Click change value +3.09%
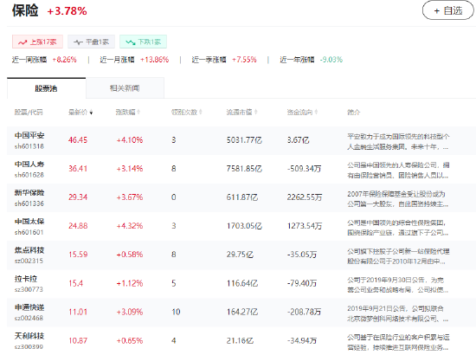Image resolution: width=476 pixels, height=355 pixels. click(x=130, y=312)
